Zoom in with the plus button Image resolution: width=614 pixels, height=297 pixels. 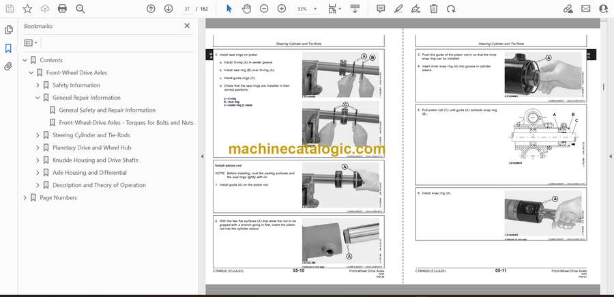pyautogui.click(x=282, y=9)
